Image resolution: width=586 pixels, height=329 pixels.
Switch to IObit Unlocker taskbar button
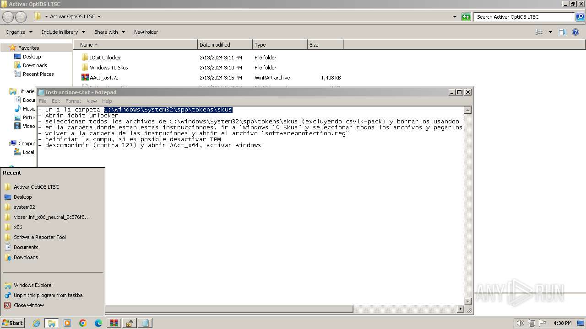(130, 323)
